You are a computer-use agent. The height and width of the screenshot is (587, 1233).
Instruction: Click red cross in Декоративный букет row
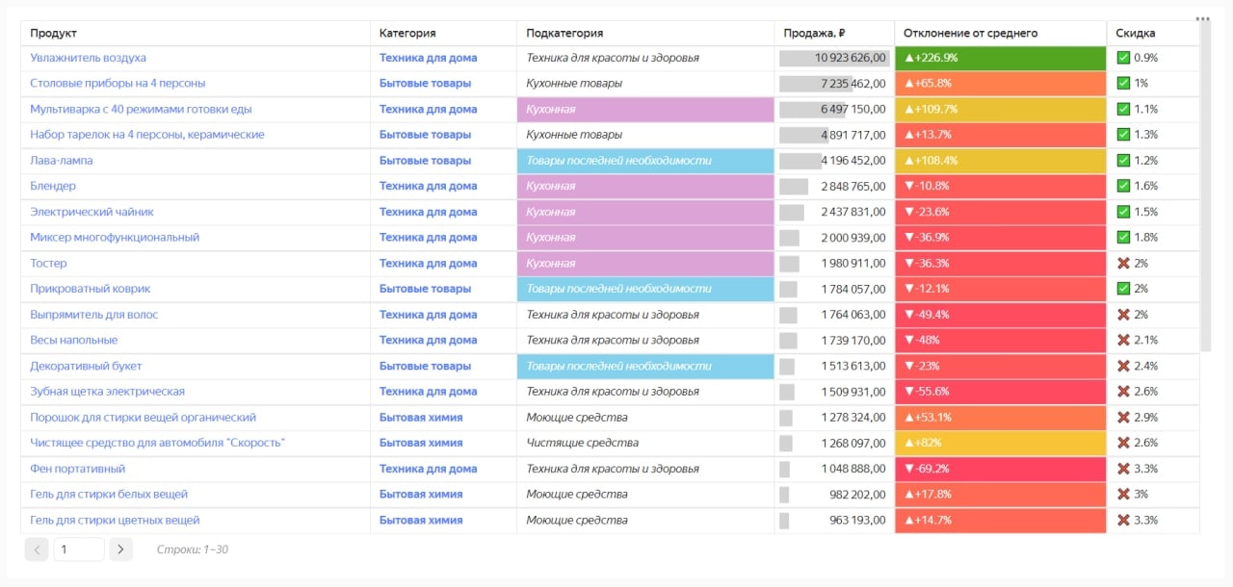tap(1123, 366)
